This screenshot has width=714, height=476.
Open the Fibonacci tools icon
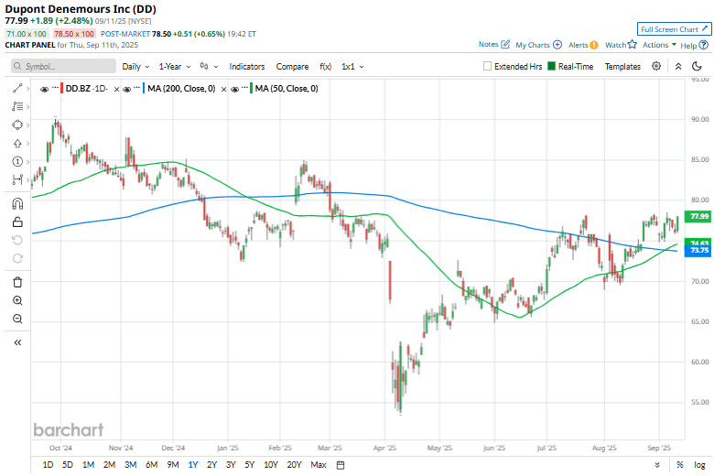pyautogui.click(x=17, y=106)
